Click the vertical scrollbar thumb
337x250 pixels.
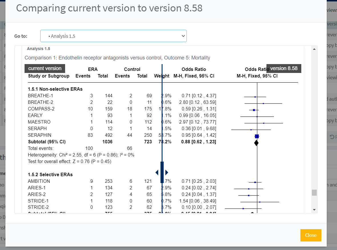314,193
